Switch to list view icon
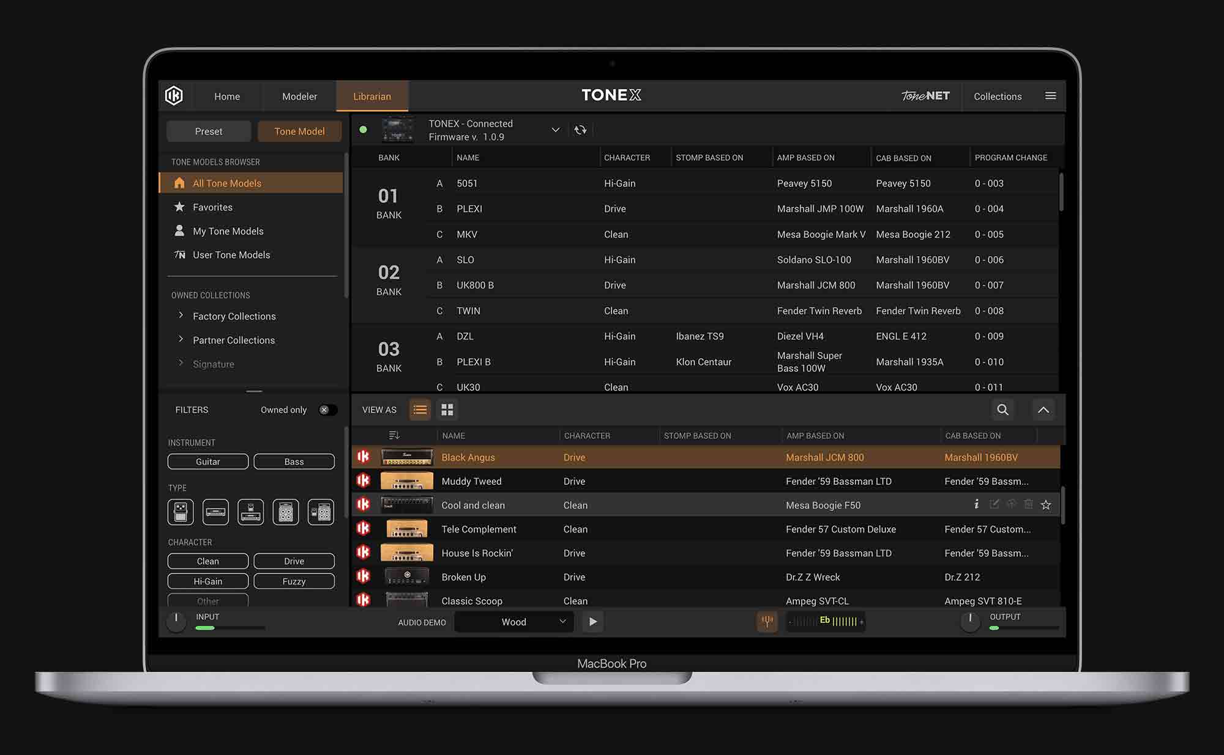The image size is (1224, 755). pos(420,410)
